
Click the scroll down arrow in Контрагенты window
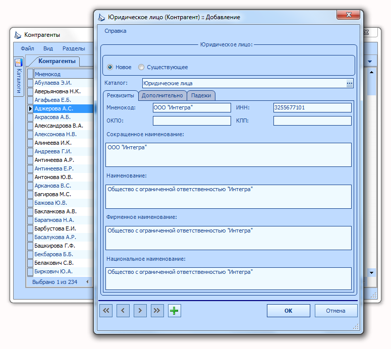(x=371, y=273)
